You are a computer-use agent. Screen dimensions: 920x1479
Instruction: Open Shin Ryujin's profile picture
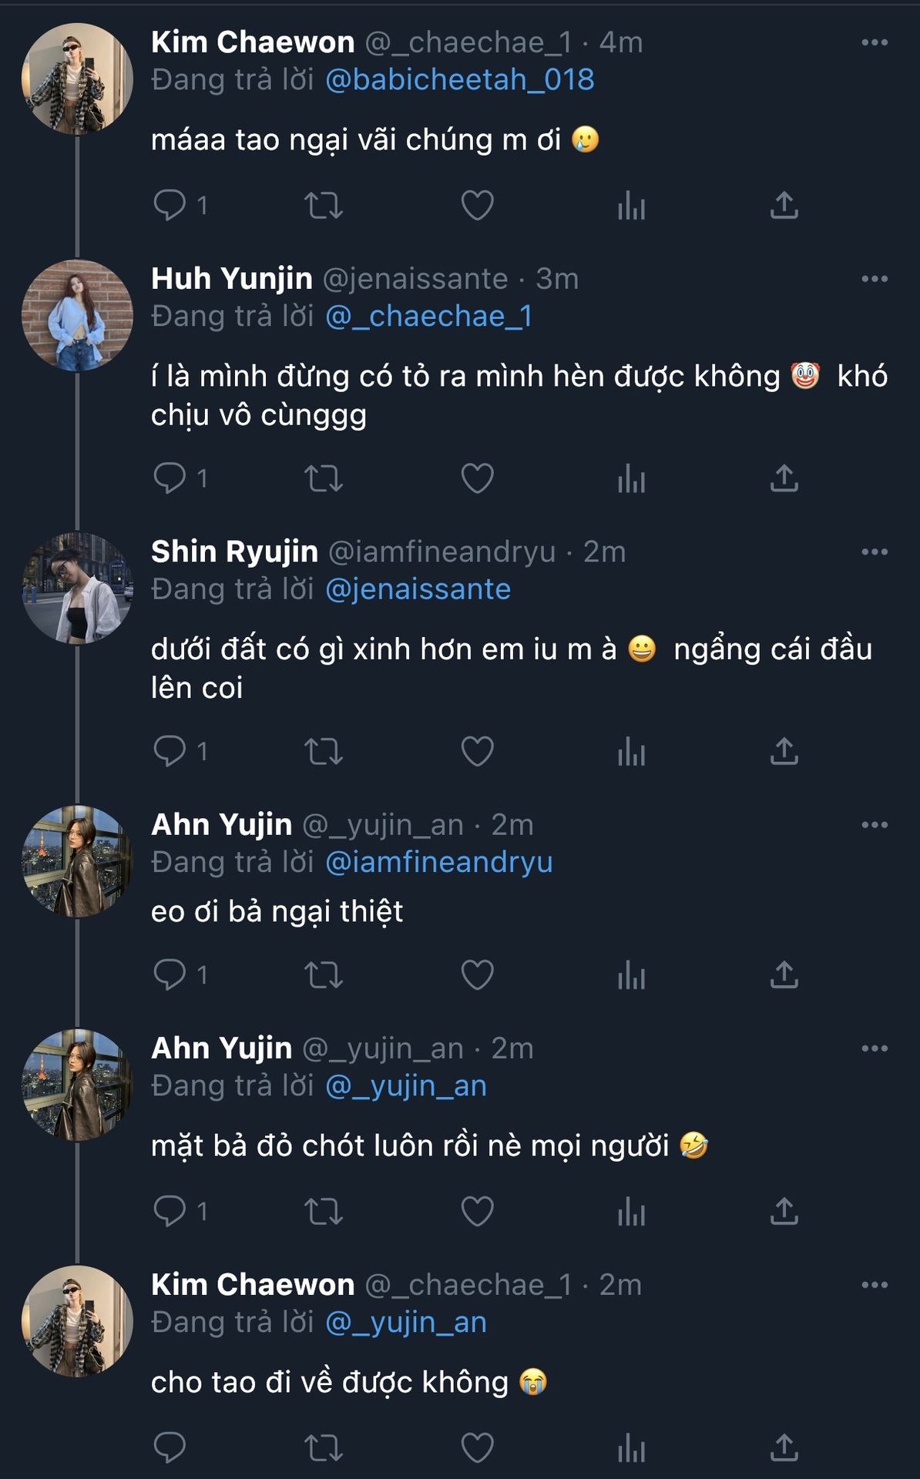point(77,589)
